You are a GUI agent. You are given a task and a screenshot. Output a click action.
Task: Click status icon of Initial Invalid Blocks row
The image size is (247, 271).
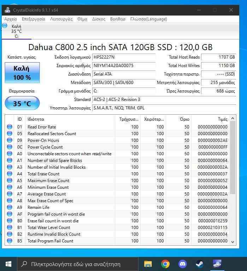click(x=10, y=167)
